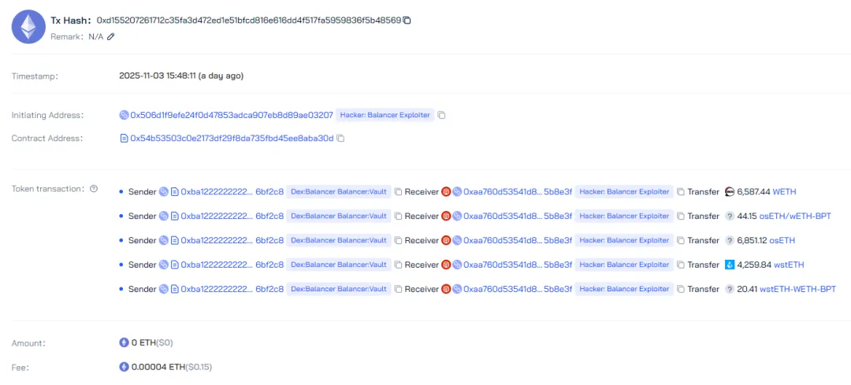851x385 pixels.
Task: Click Dex:Balancer Balancer:Vault tag in first transfer row
Action: [339, 191]
